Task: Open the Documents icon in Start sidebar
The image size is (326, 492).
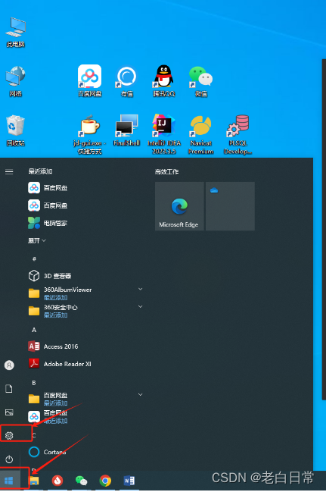Action: click(9, 389)
